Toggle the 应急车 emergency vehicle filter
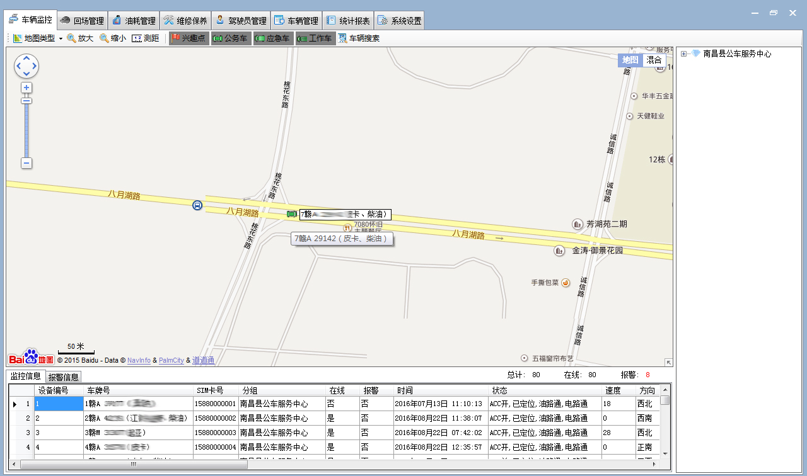 272,38
